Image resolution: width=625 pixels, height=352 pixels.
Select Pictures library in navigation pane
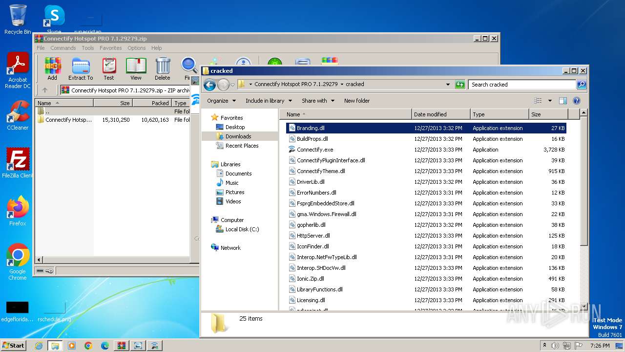point(235,192)
